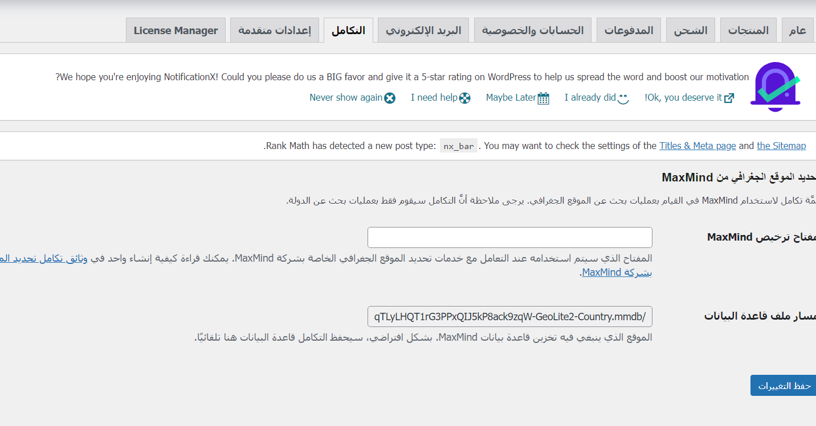The image size is (816, 426).
Task: Save settings with the حفظ التغييرات button
Action: coord(784,386)
